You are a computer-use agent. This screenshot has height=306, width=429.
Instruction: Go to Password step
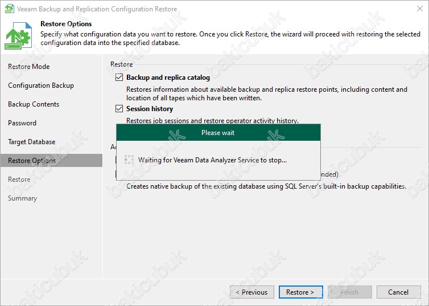(x=22, y=123)
